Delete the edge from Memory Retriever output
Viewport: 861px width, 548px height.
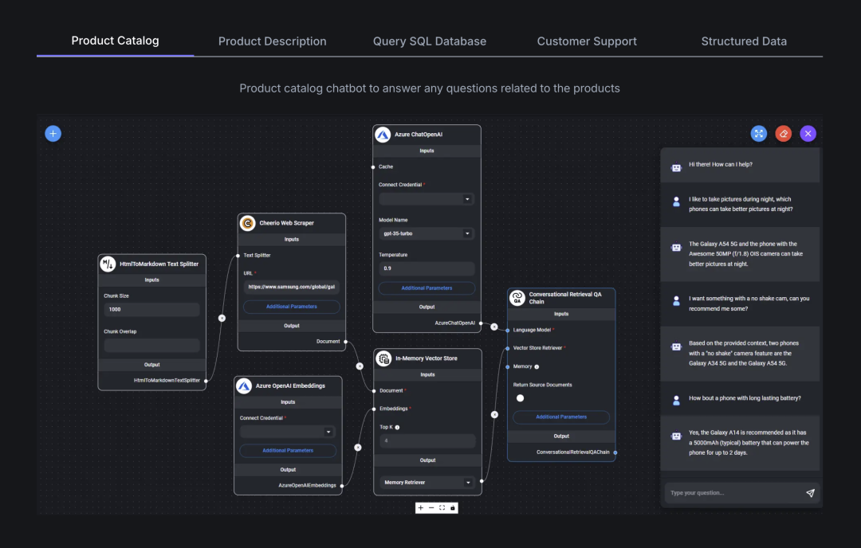495,415
